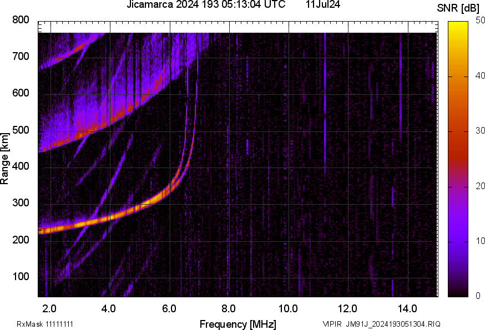Click colorbar tick label '40'
Image resolution: width=485 pixels, height=330 pixels.
click(x=480, y=75)
